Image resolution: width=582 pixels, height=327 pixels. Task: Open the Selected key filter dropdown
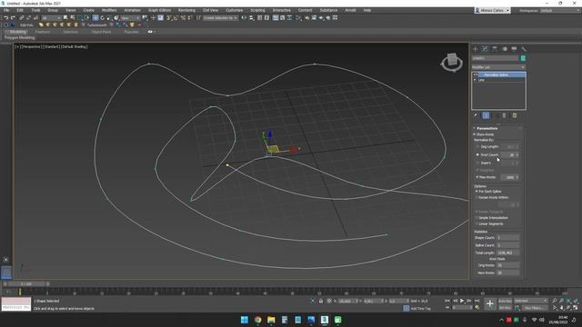click(531, 301)
